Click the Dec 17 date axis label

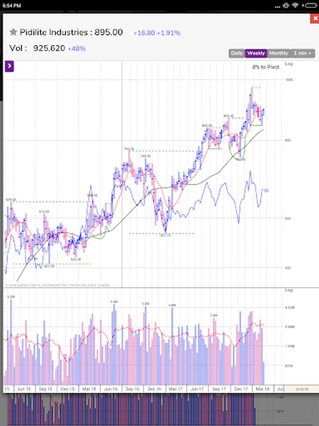click(x=241, y=389)
